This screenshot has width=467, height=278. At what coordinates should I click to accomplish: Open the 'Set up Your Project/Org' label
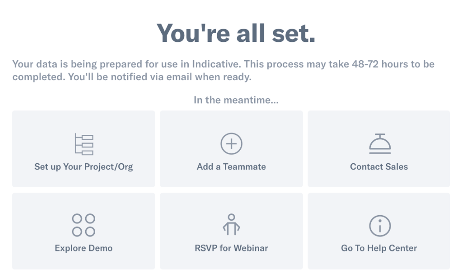click(84, 167)
